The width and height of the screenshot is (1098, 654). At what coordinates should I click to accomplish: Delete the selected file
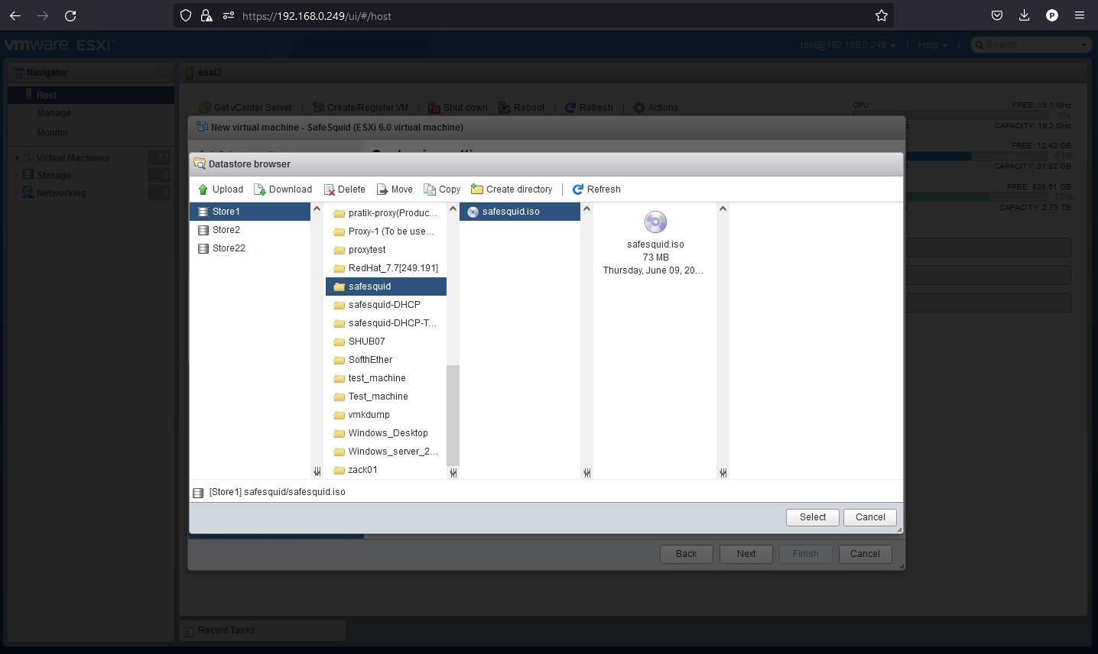pyautogui.click(x=344, y=189)
